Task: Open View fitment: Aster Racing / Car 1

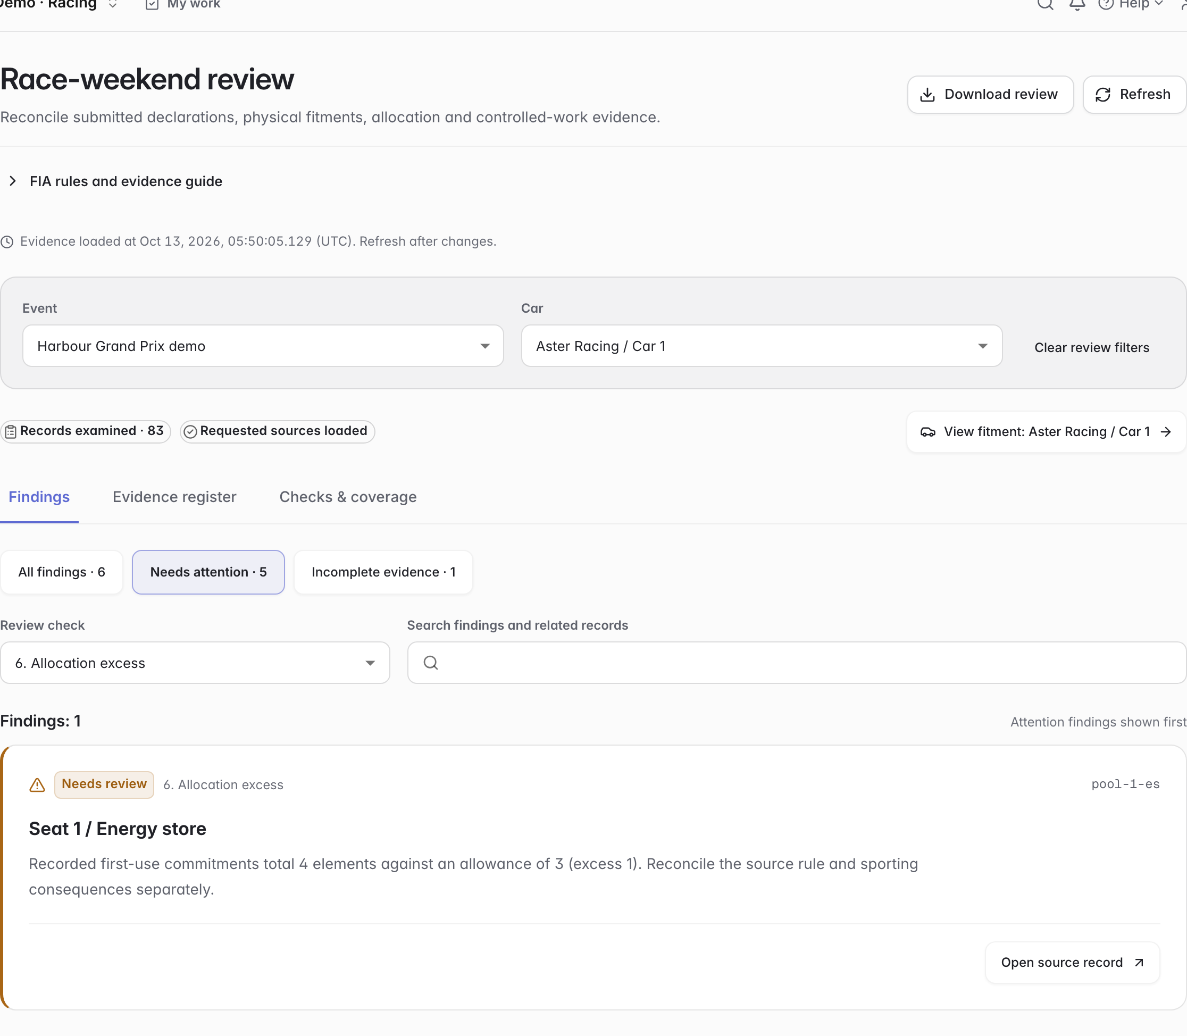Action: coord(1046,432)
